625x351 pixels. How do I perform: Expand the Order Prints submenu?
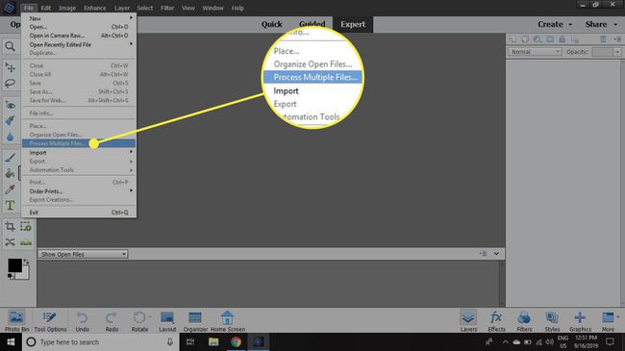coord(79,191)
